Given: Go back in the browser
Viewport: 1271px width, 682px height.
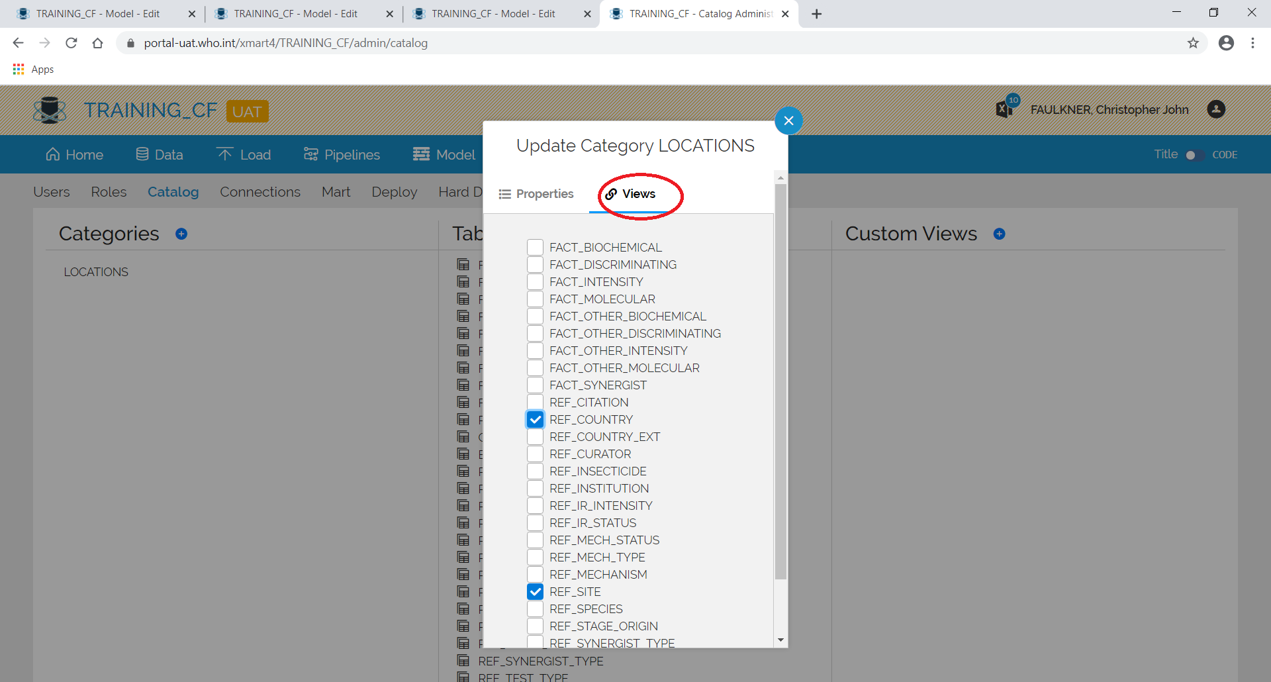Looking at the screenshot, I should tap(18, 43).
